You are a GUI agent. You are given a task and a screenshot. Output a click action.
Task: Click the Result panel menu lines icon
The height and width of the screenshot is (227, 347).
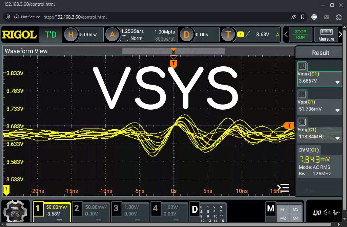[x=336, y=52]
